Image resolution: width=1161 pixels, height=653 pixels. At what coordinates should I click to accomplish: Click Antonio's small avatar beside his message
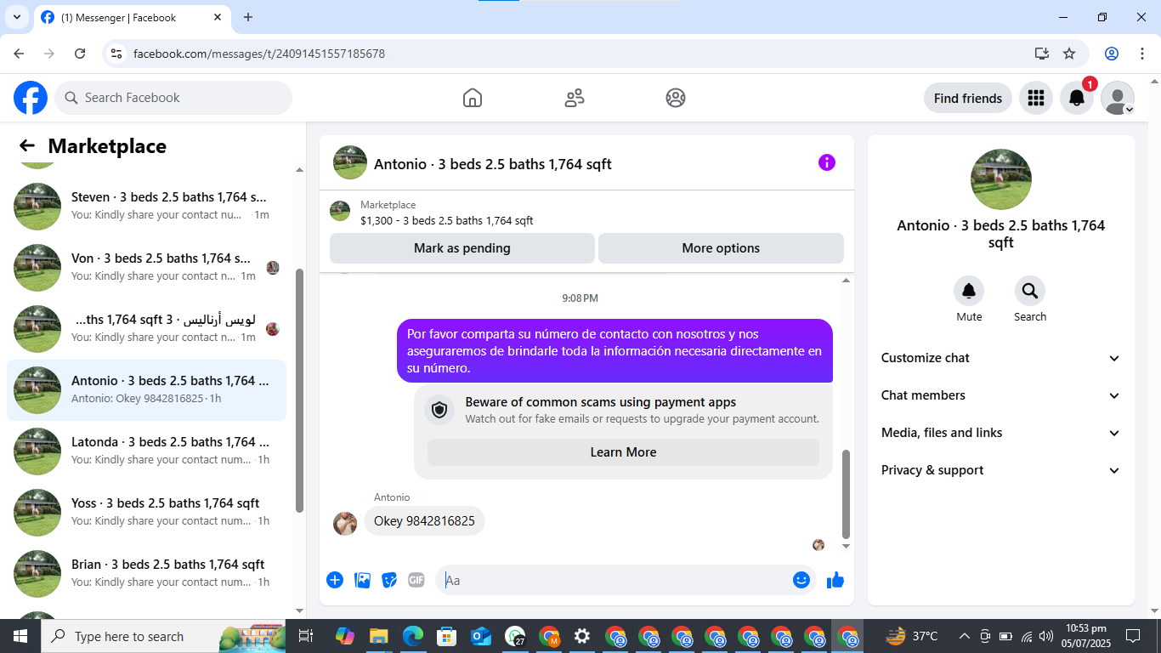(x=345, y=524)
